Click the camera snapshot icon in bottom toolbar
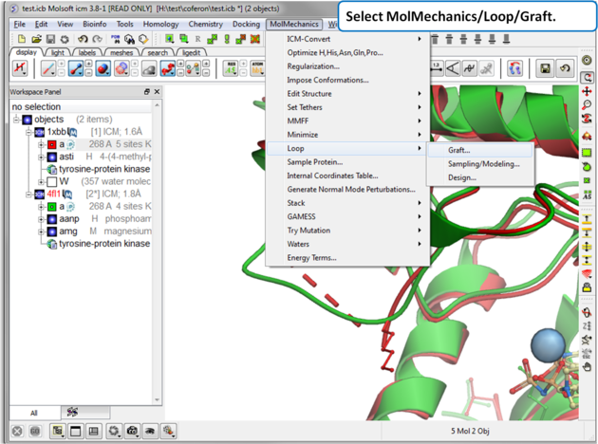 (133, 431)
